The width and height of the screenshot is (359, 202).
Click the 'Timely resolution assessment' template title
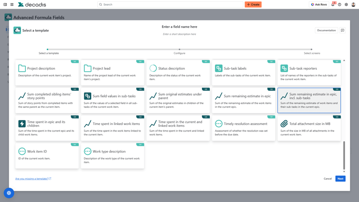tap(245, 124)
